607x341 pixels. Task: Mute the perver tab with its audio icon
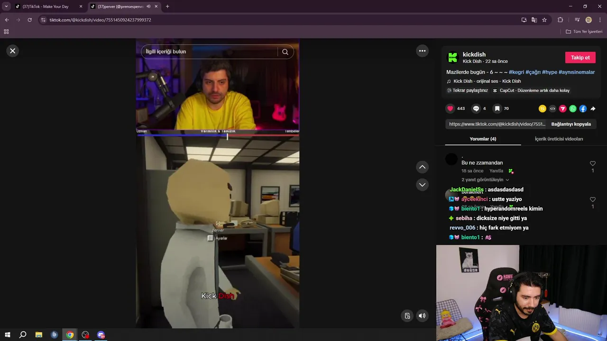pos(148,7)
